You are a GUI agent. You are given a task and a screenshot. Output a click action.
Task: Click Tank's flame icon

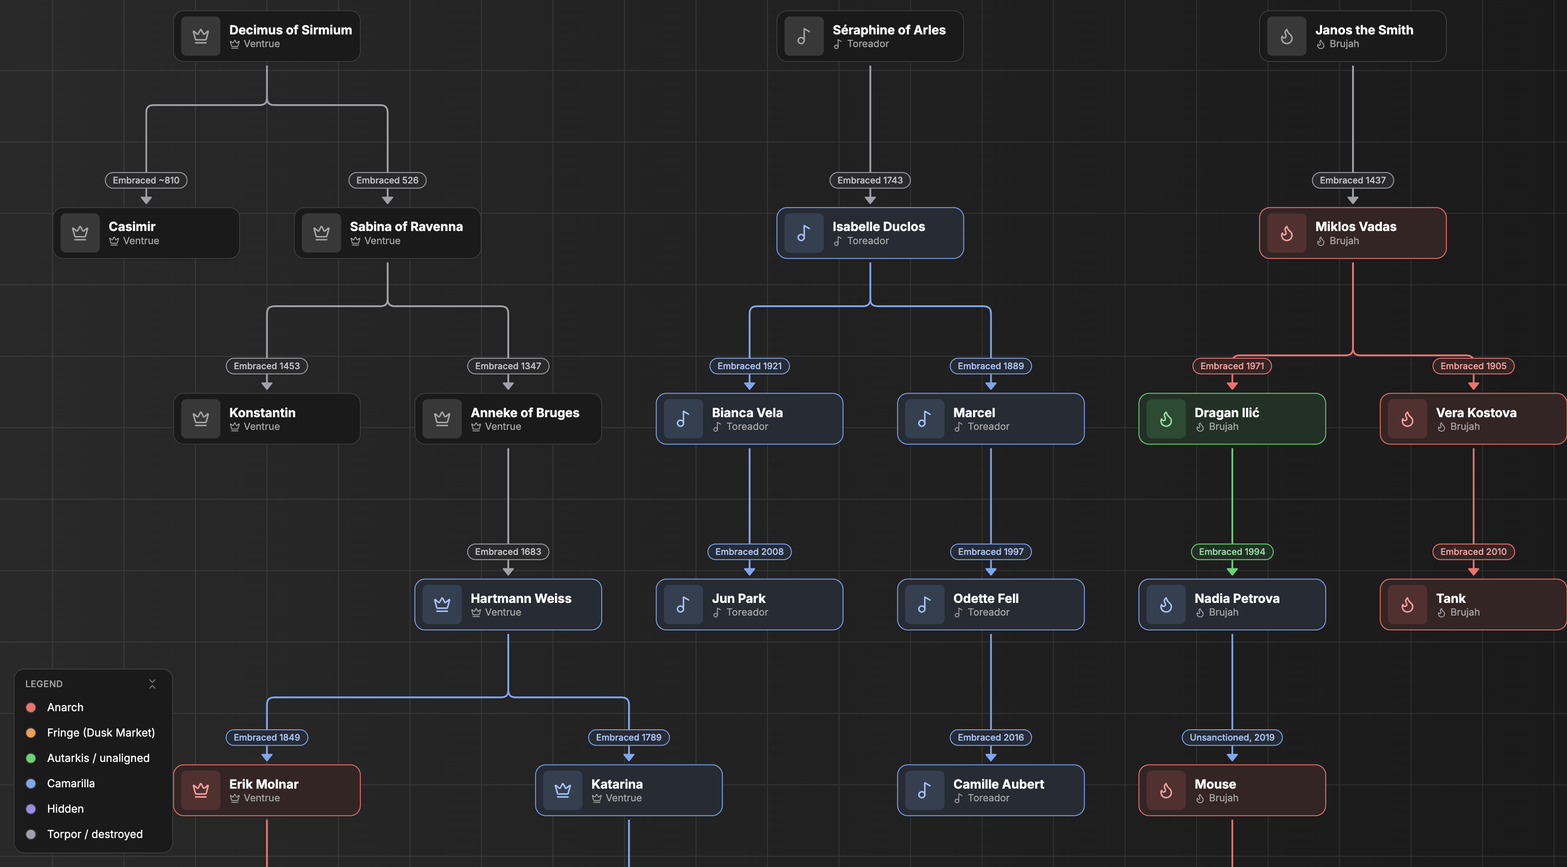coord(1407,605)
